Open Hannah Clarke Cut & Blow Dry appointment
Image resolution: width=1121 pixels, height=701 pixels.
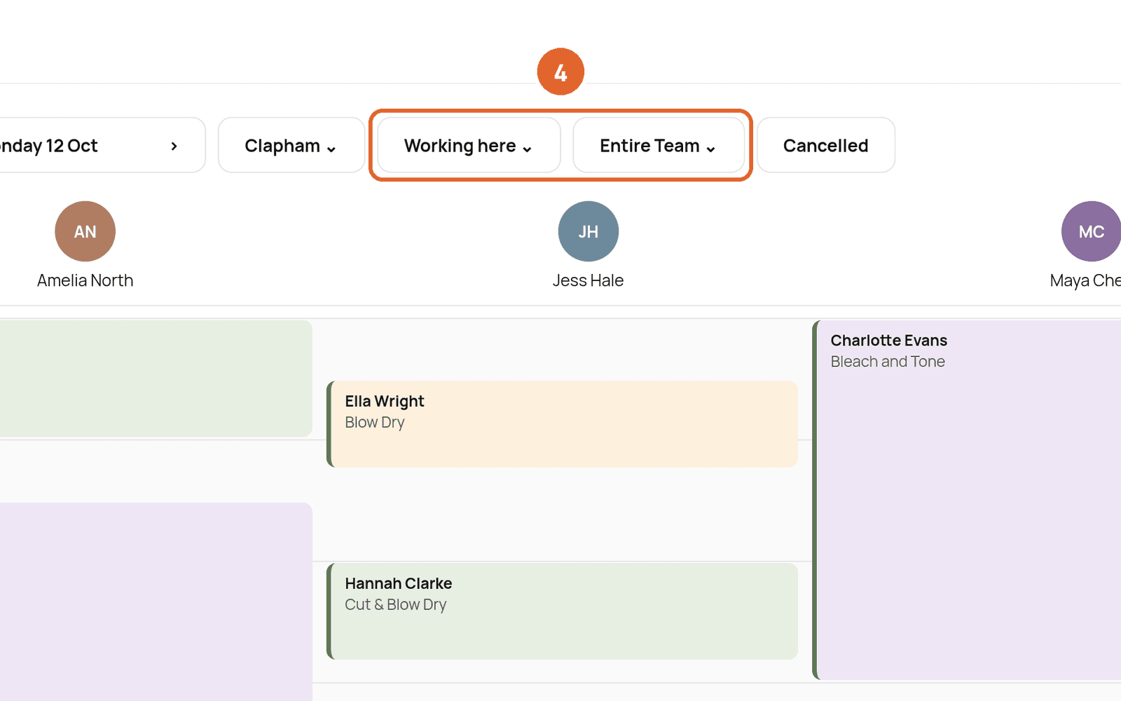(562, 611)
